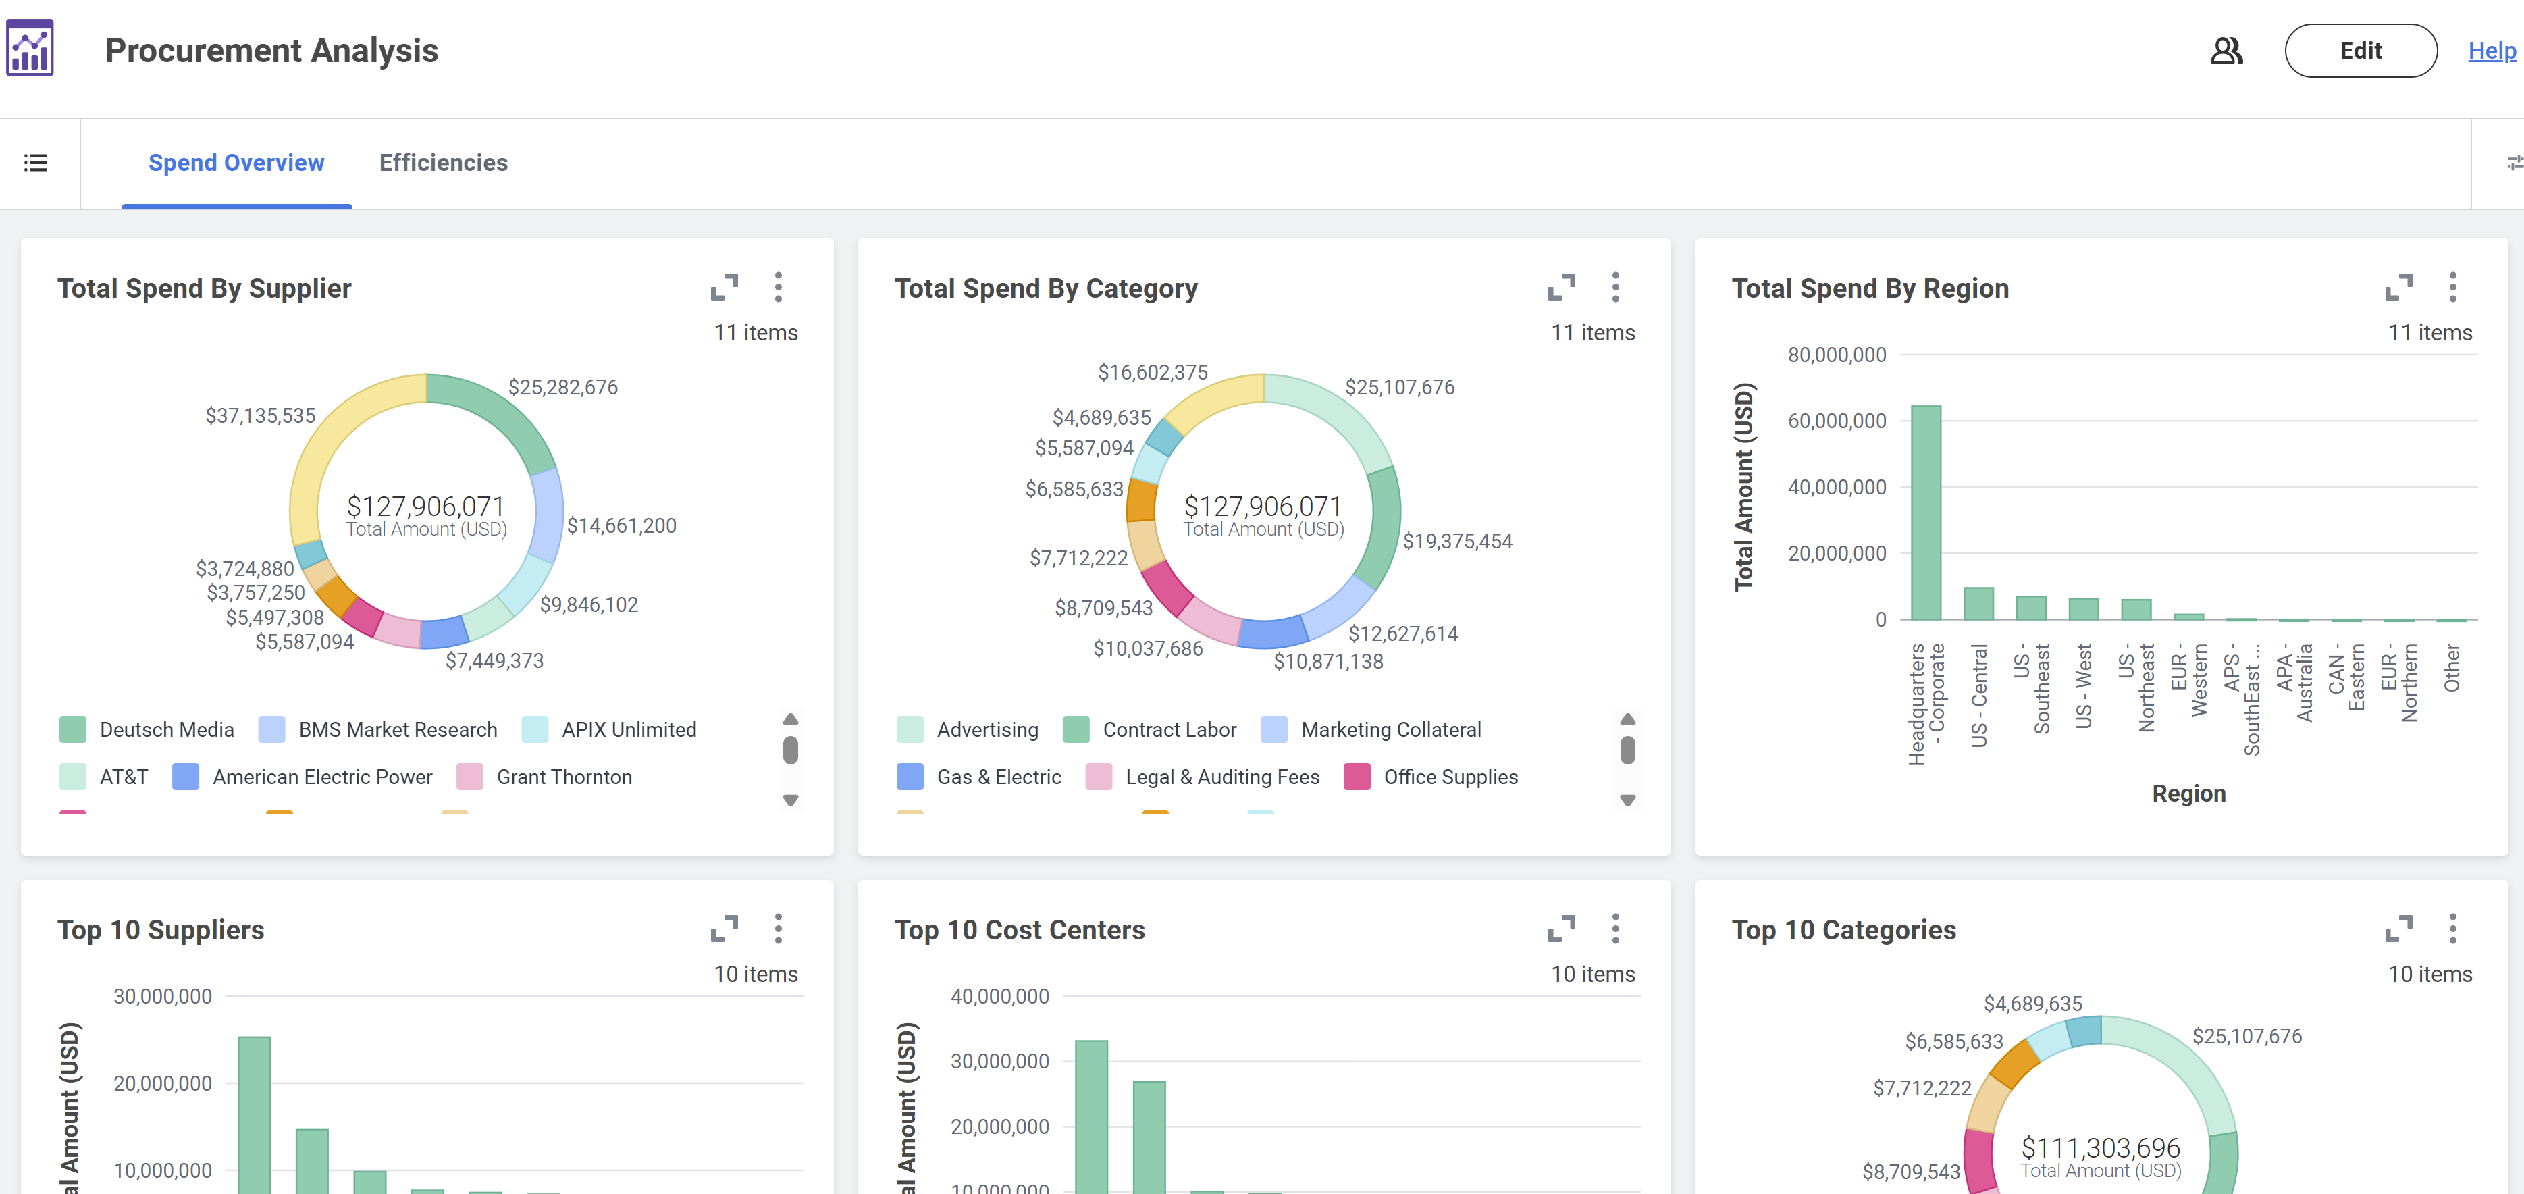Viewport: 2524px width, 1194px height.
Task: Click the supplier legend scrollbar thumb
Action: point(791,751)
